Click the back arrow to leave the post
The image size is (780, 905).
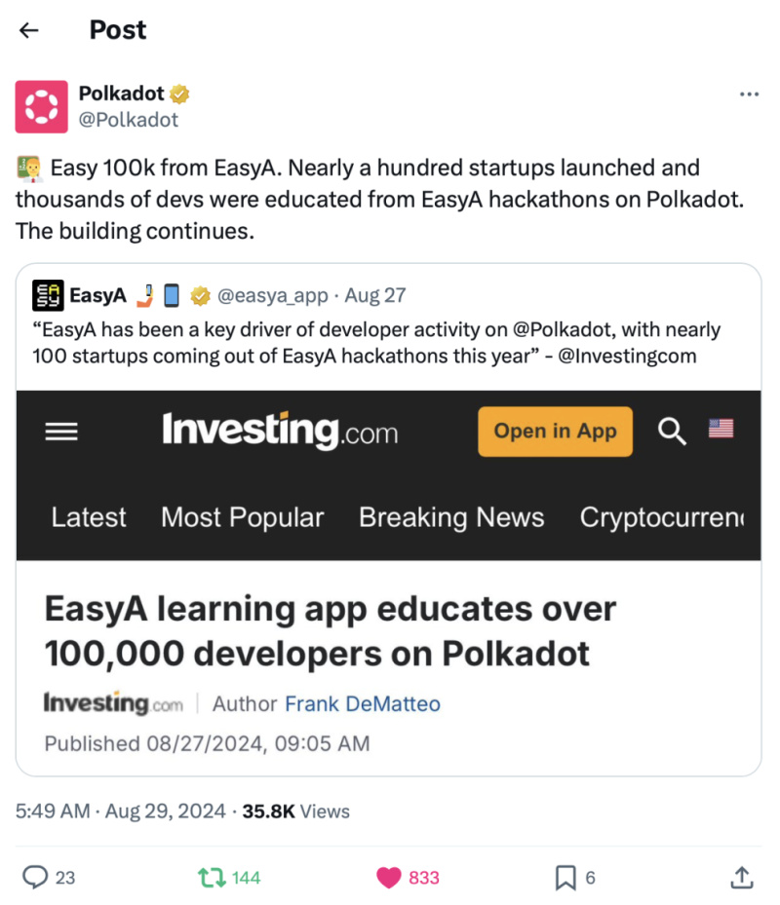tap(28, 30)
